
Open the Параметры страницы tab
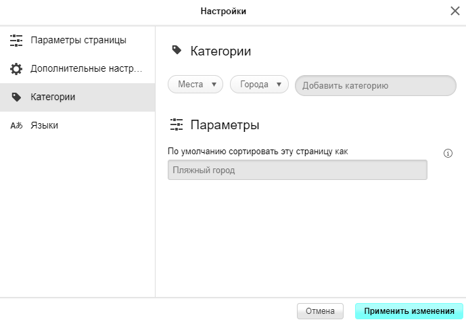(x=78, y=41)
